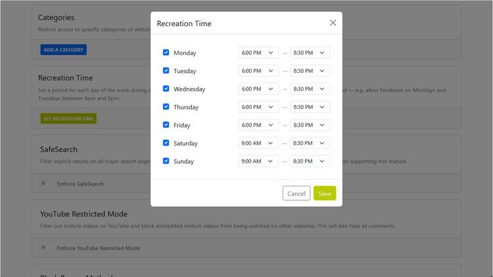Toggle the Wednesday checkbox
The image size is (493, 277).
166,89
